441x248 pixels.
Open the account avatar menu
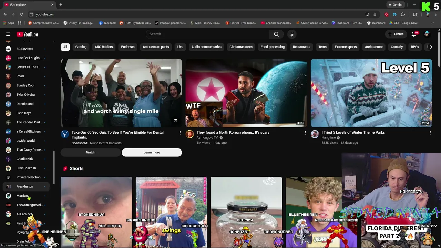point(427,34)
